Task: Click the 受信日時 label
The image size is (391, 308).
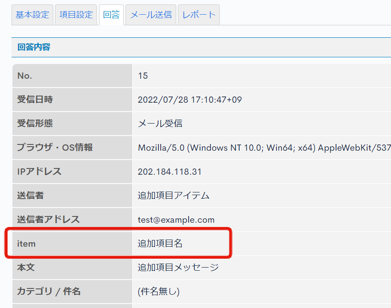Action: click(x=35, y=100)
